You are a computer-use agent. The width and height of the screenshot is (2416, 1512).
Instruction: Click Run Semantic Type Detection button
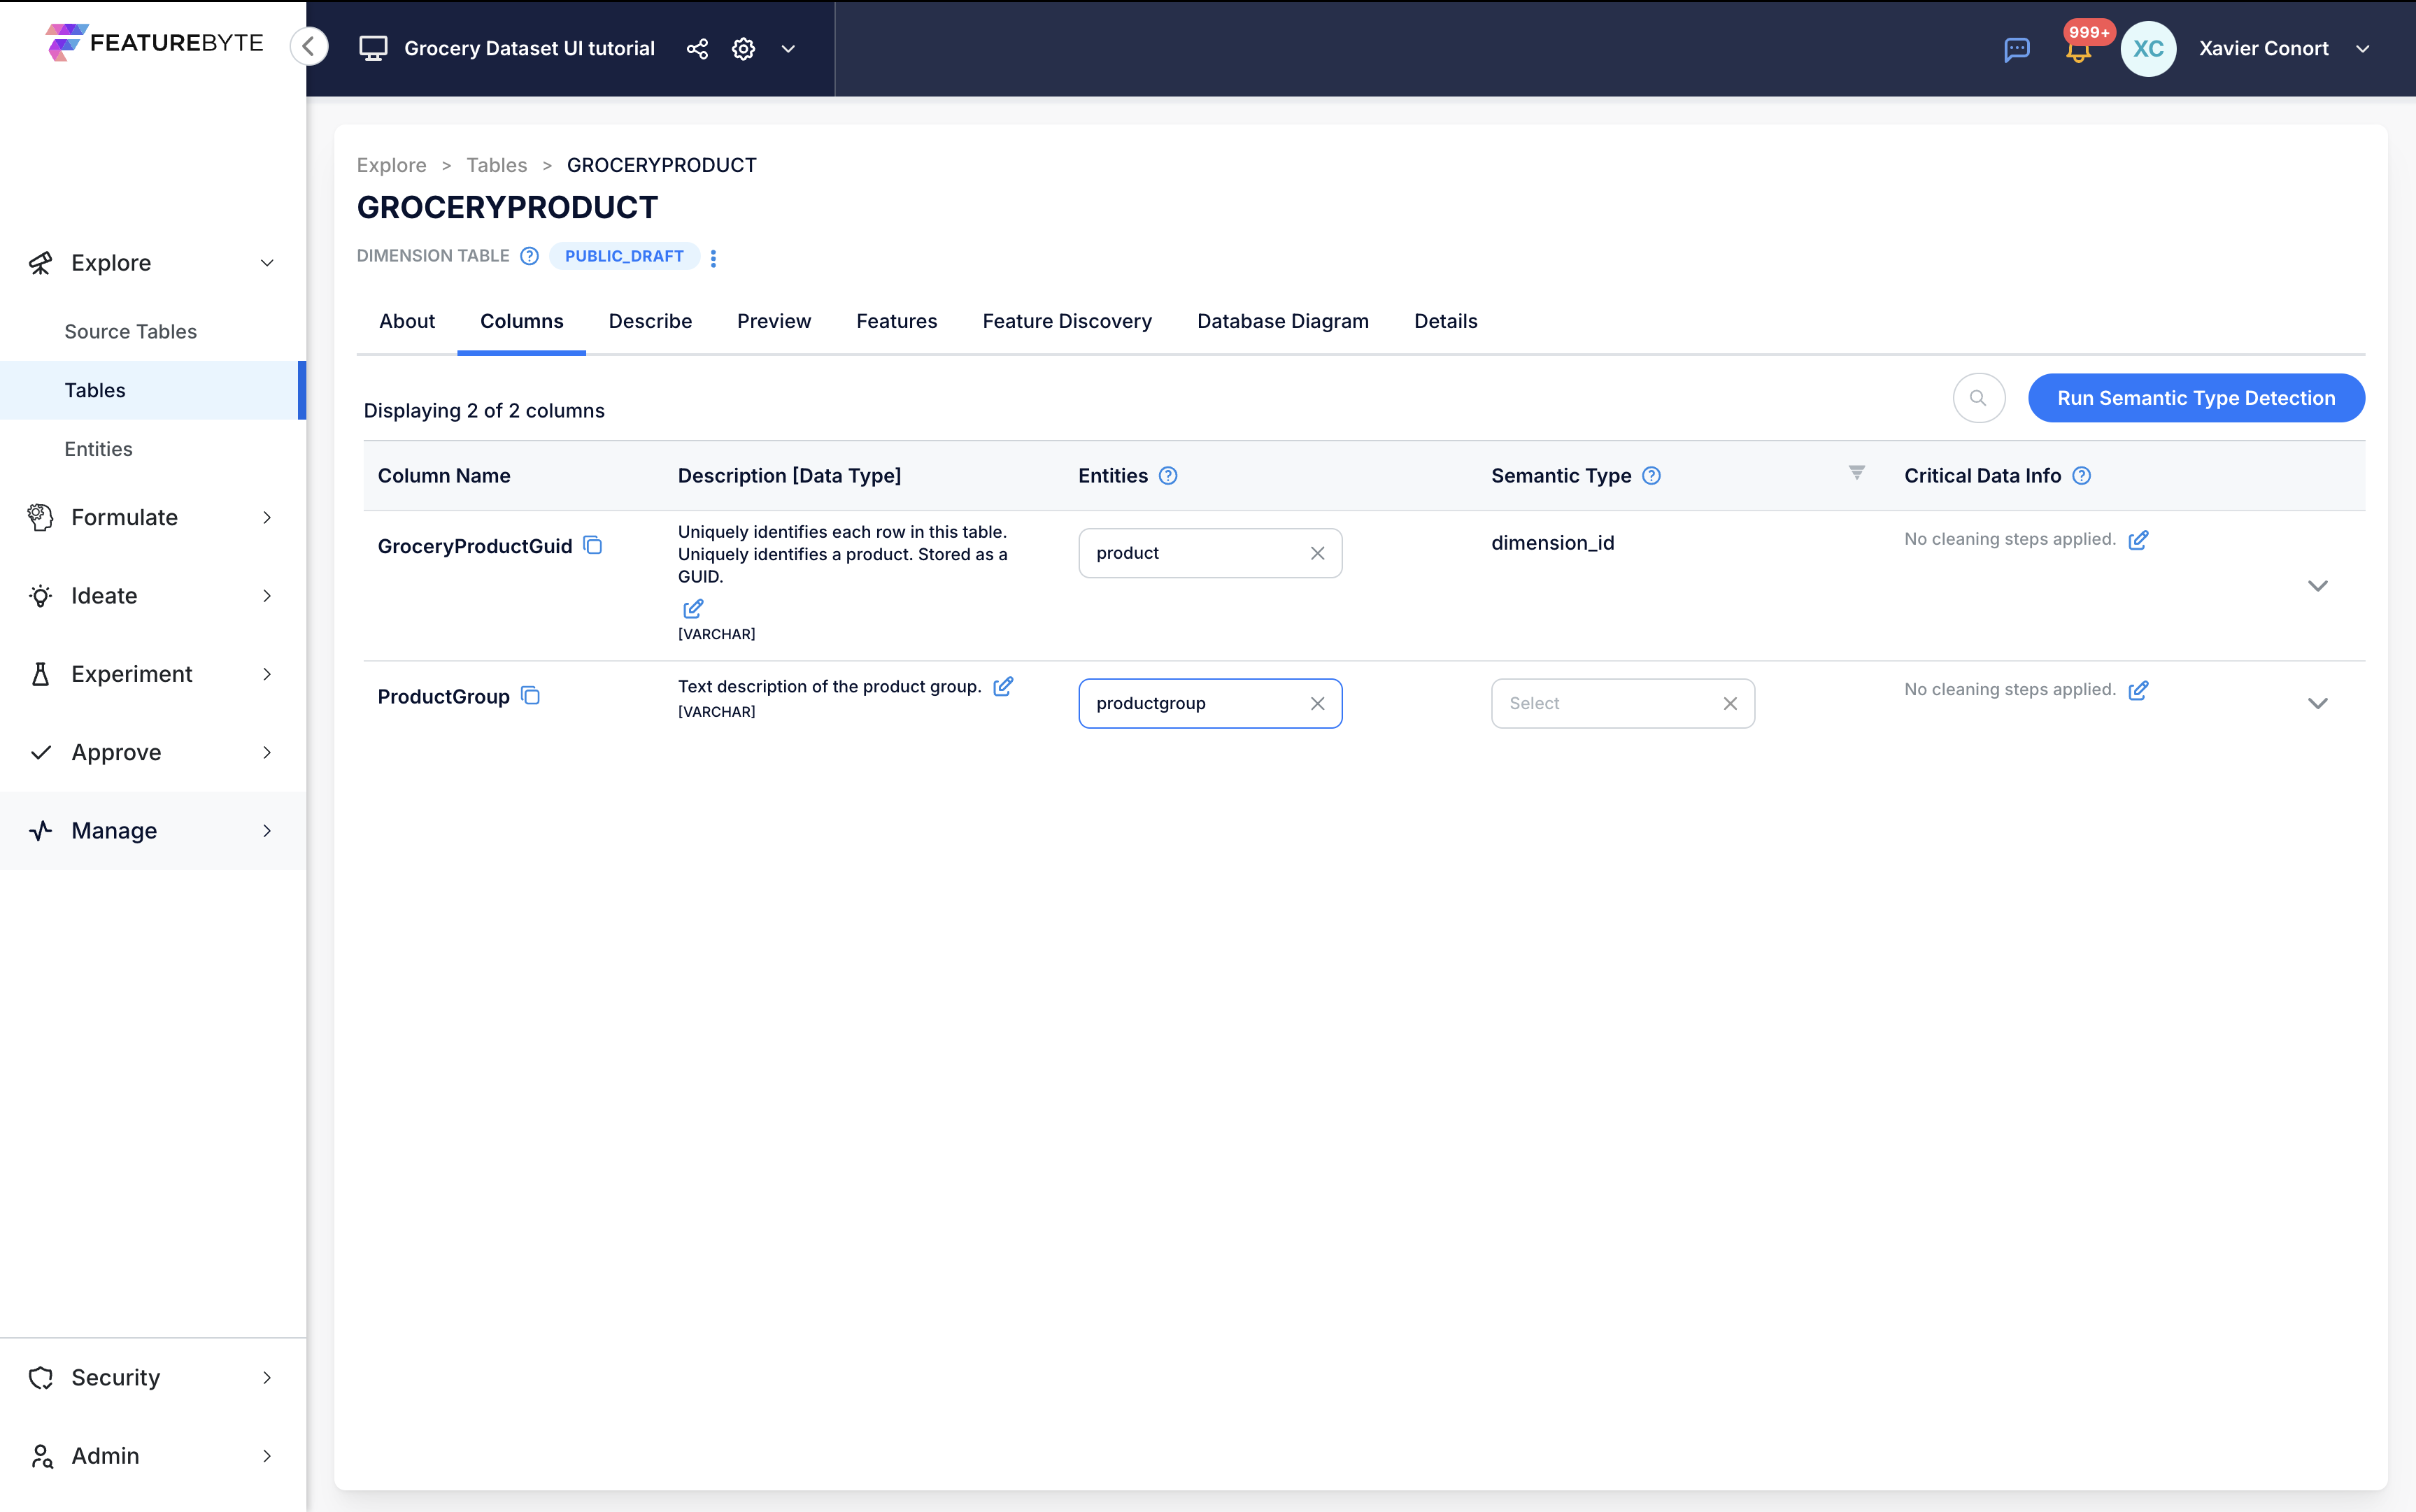click(2196, 397)
